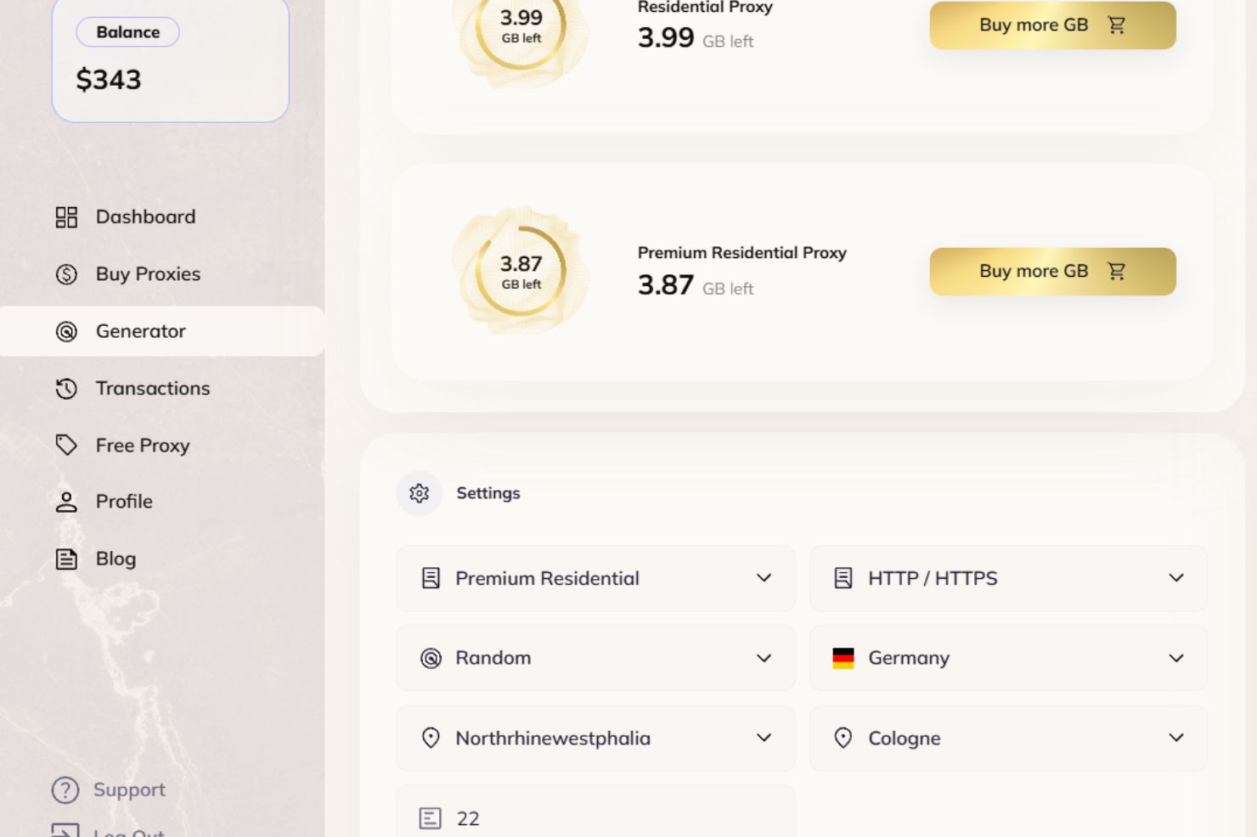Image resolution: width=1257 pixels, height=837 pixels.
Task: Click the shopping cart icon on Premium Residential row
Action: tap(1115, 271)
